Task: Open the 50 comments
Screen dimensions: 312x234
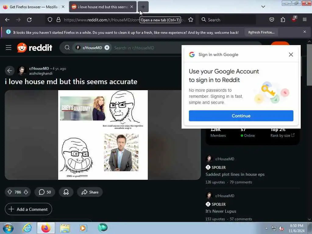Action: point(45,192)
